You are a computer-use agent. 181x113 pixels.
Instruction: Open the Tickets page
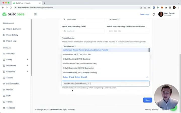[9, 102]
